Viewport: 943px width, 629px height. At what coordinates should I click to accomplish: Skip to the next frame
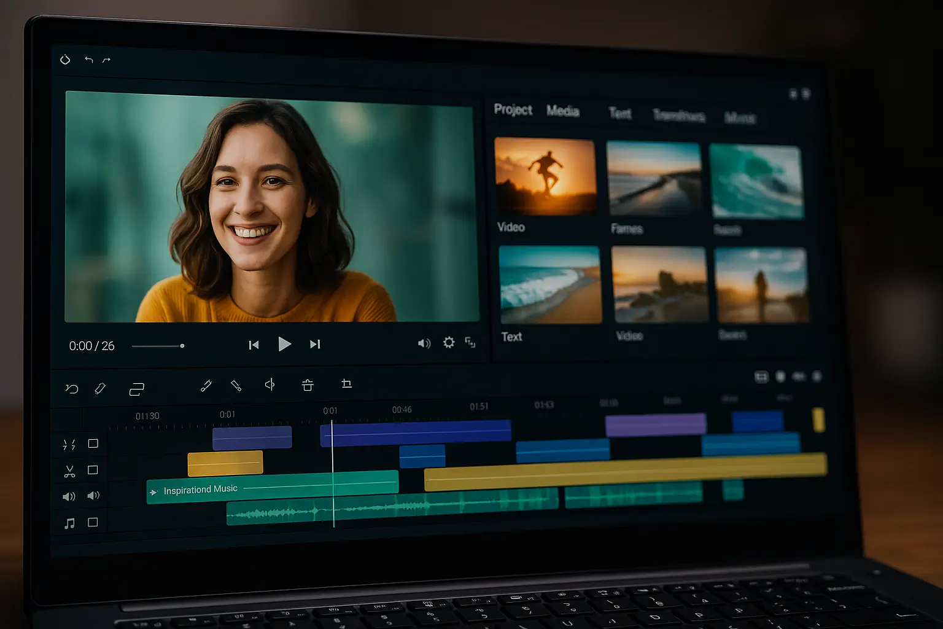(315, 344)
